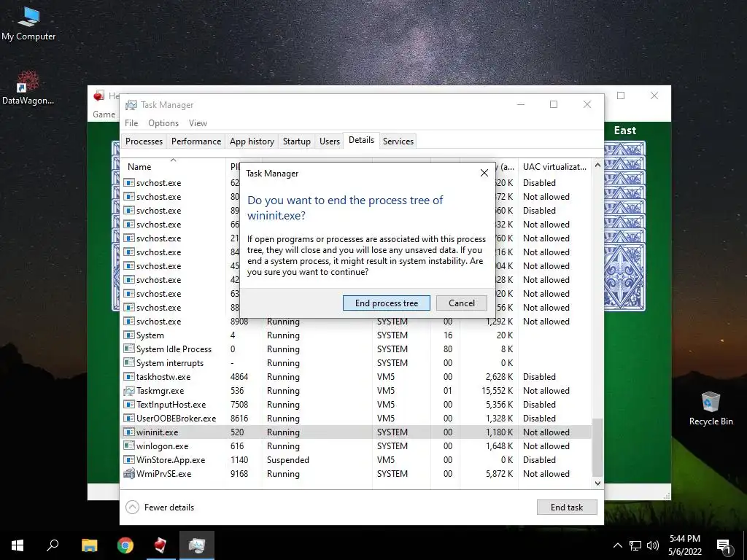747x560 pixels.
Task: Click the taskhostw.exe process icon
Action: pyautogui.click(x=128, y=377)
